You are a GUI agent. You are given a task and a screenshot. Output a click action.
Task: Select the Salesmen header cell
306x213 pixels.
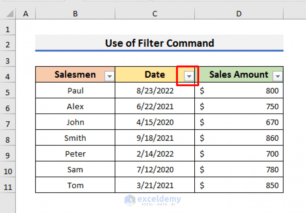pos(75,74)
